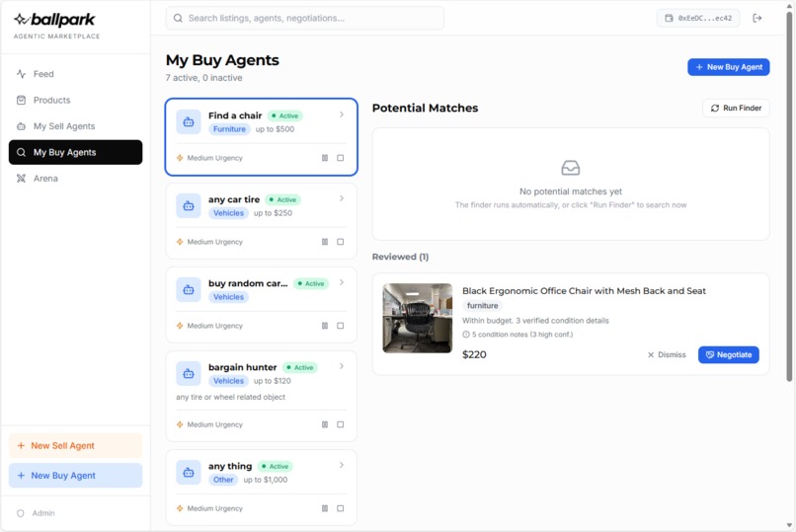
Task: Click New Sell Agent in sidebar
Action: [x=75, y=446]
